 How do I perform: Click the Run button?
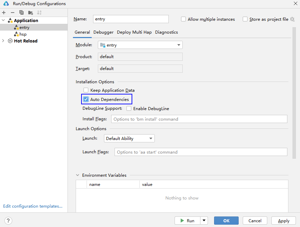pos(187,221)
